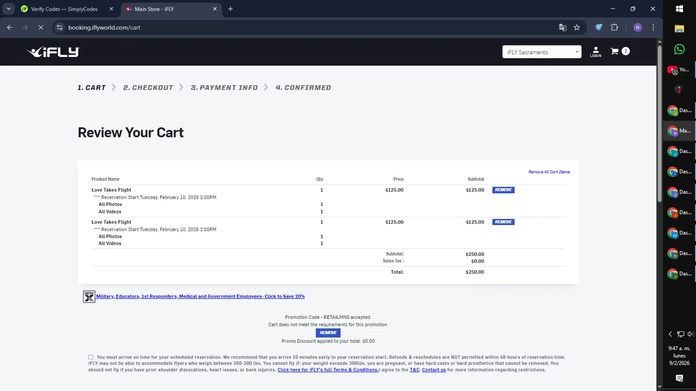Select the Review Your Cart heading

point(131,132)
